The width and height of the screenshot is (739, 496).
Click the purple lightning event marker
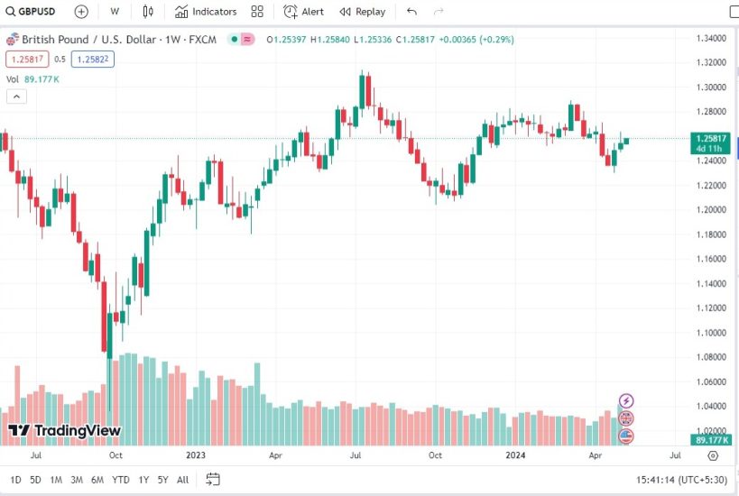coord(626,400)
